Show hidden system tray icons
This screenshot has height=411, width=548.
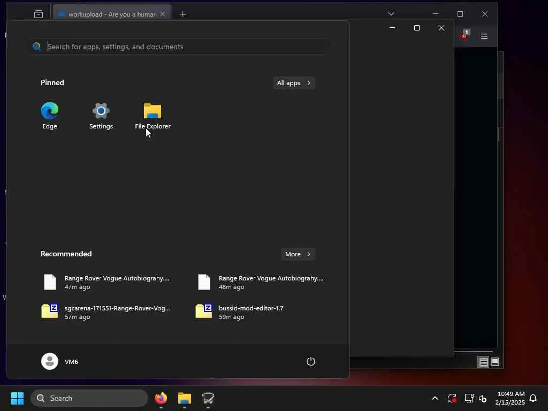point(435,398)
